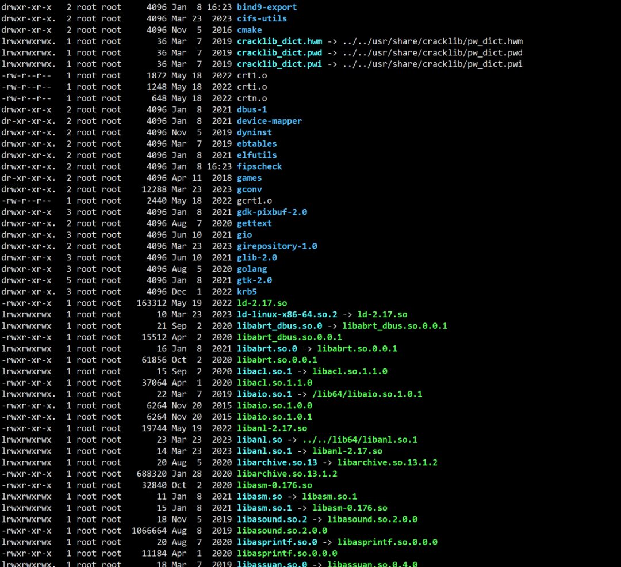Click the cracklib_dict.pwd symlink name
The height and width of the screenshot is (567, 621).
tap(279, 53)
